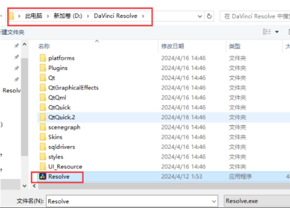This screenshot has width=290, height=208.
Task: Select the Plugins folder icon
Action: point(43,68)
